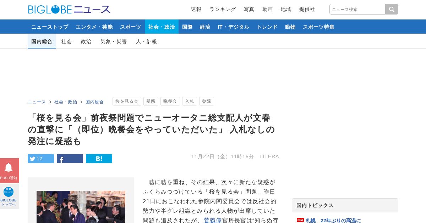Screen dimensions: 426x223
Task: Click the LITERA source label
Action: point(269,156)
